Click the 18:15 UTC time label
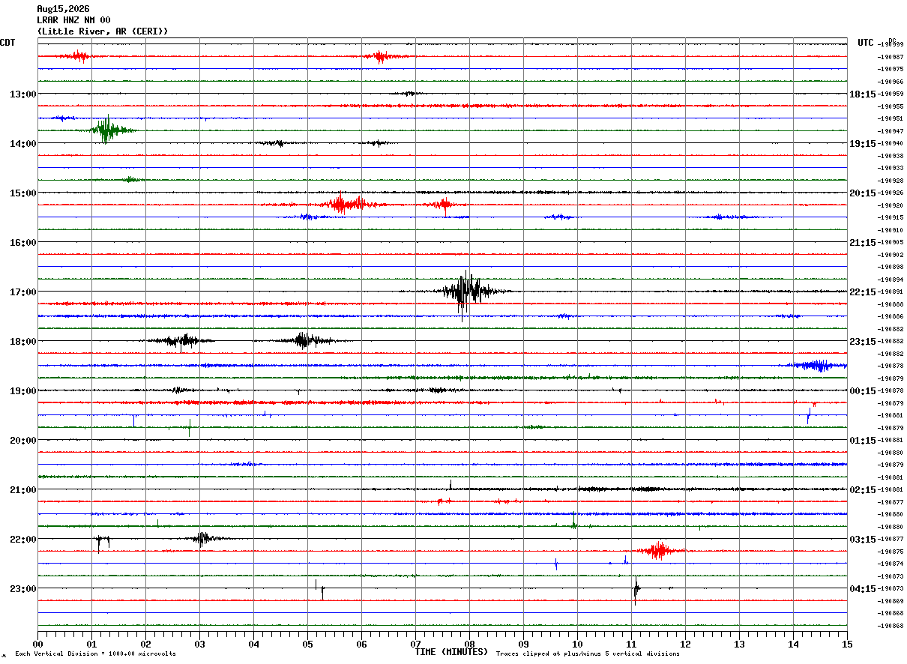Image resolution: width=907 pixels, height=664 pixels. tap(863, 94)
